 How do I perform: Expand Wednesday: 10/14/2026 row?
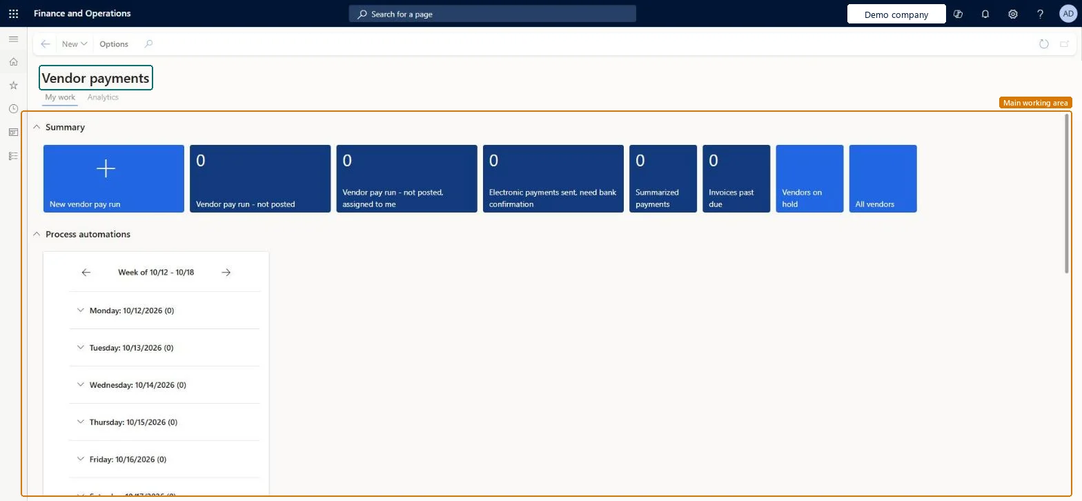click(164, 385)
